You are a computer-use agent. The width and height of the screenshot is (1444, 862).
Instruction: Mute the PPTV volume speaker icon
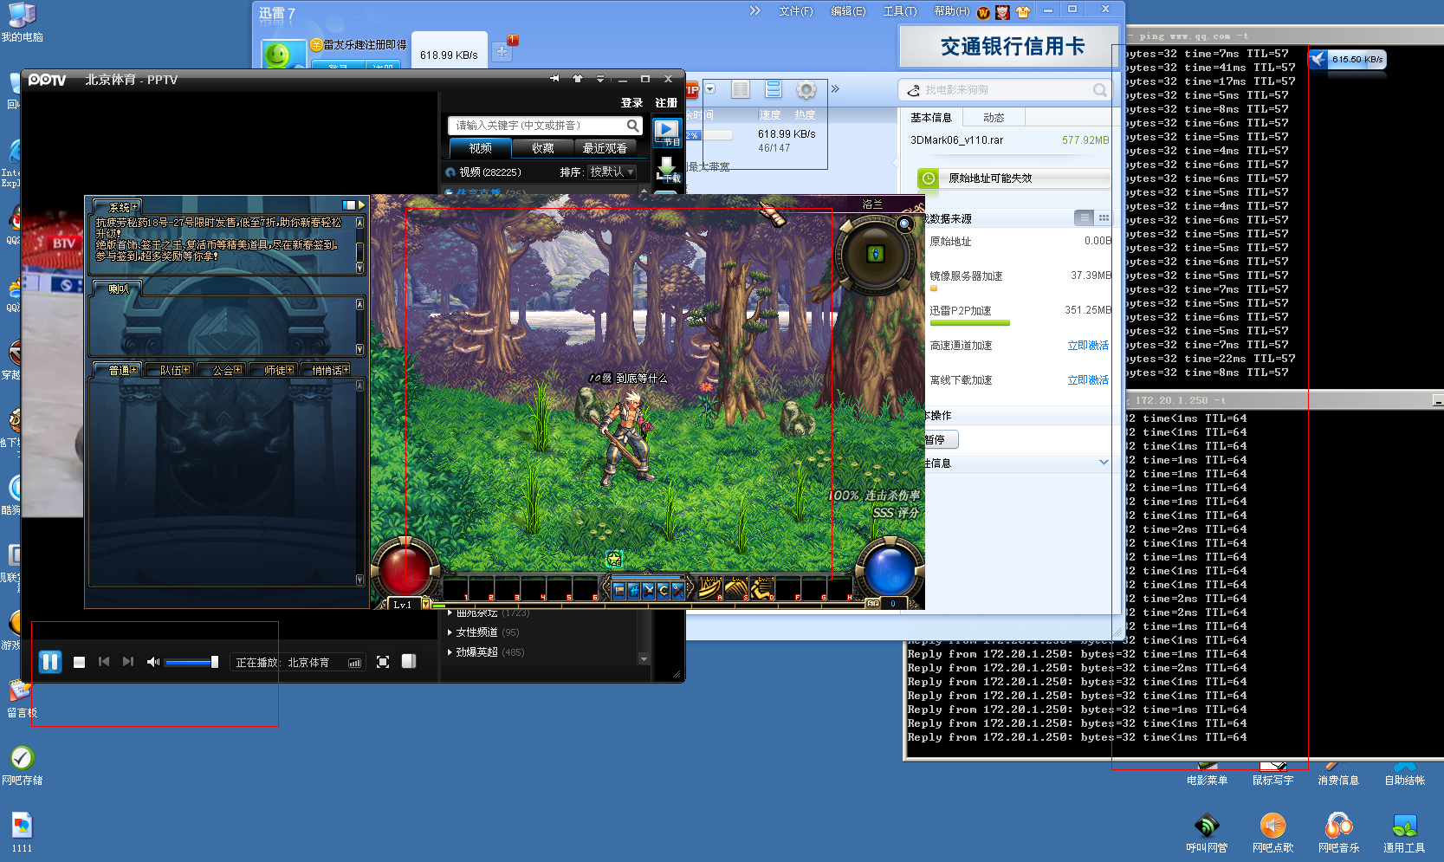153,663
